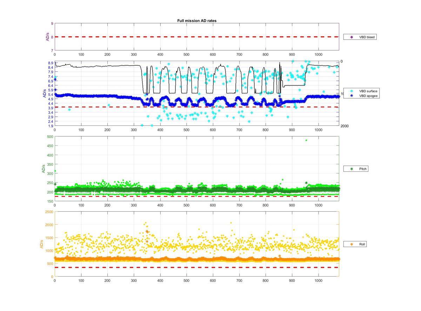Select the 1000 x-axis label under roll plot
The width and height of the screenshot is (421, 311).
click(x=318, y=281)
